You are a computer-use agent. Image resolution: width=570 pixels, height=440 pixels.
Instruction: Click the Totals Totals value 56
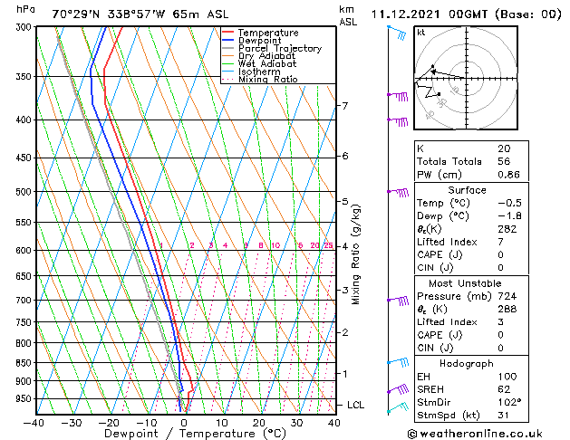click(x=504, y=161)
